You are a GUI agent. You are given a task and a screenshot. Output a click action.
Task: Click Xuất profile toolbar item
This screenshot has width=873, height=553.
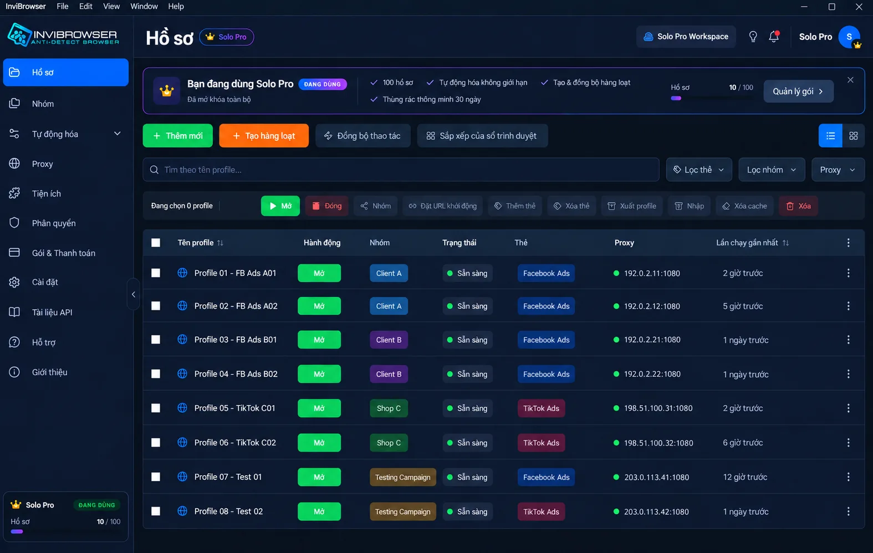632,206
